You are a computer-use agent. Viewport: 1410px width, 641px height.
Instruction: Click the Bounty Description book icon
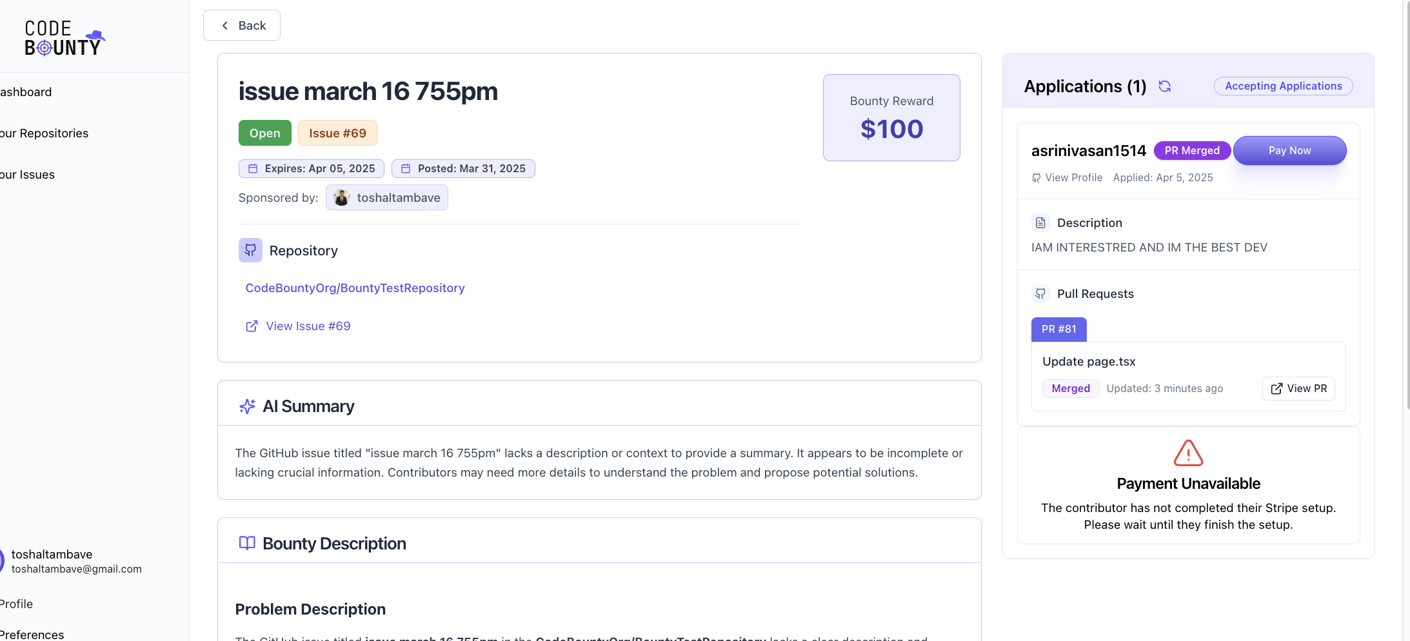point(247,543)
